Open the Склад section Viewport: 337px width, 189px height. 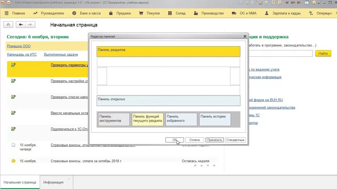[x=177, y=13]
